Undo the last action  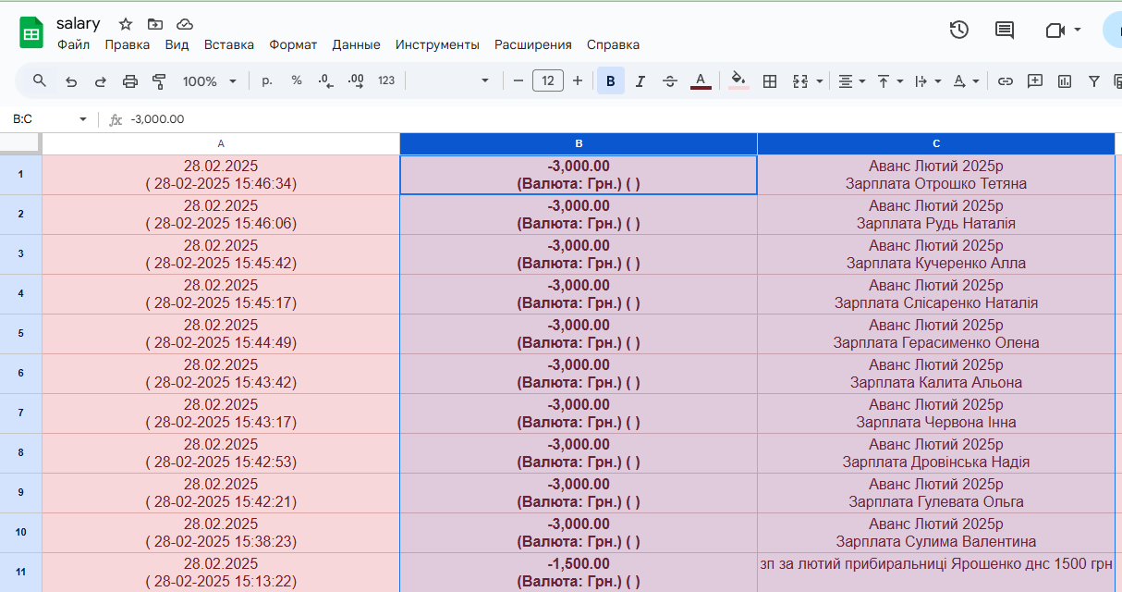(x=71, y=81)
